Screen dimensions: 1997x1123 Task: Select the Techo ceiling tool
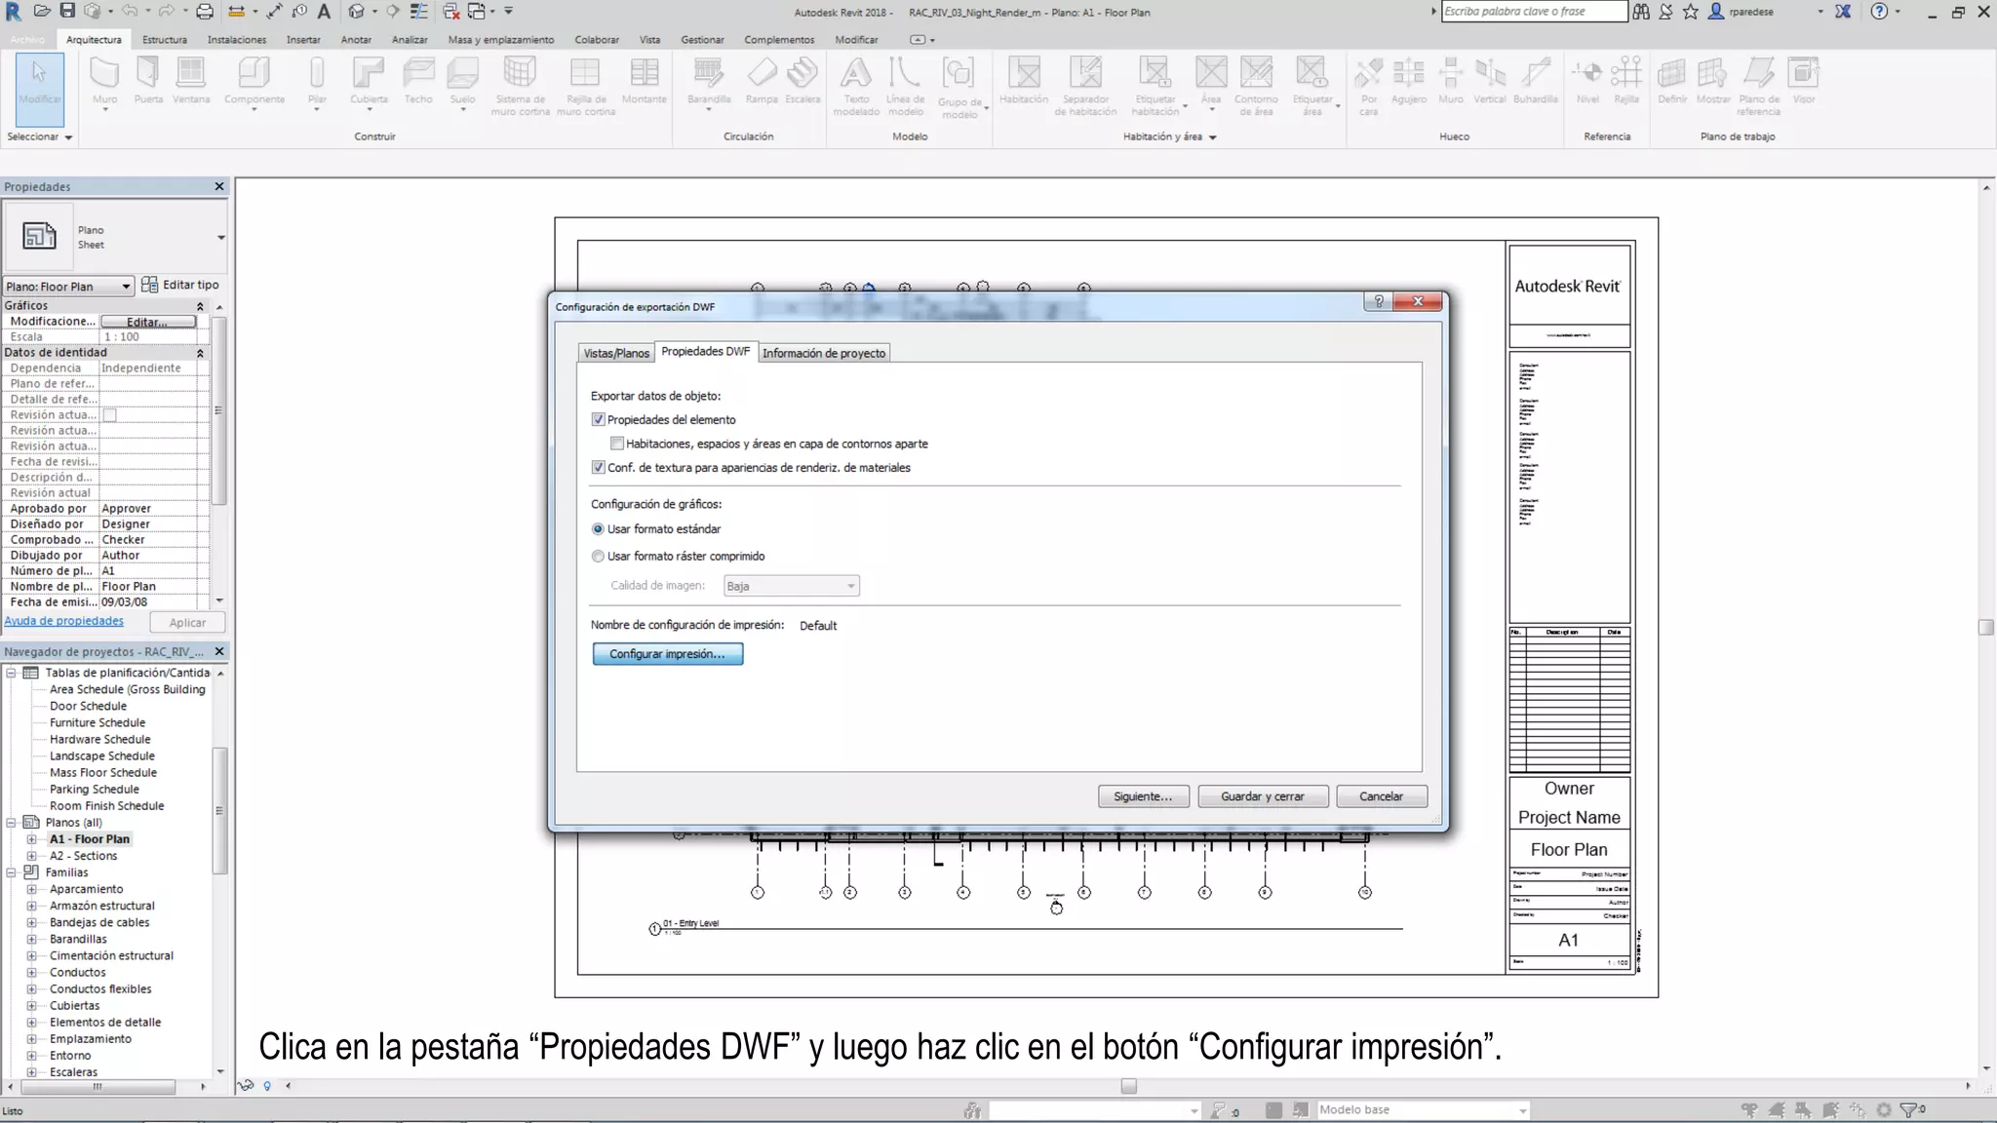pos(418,81)
